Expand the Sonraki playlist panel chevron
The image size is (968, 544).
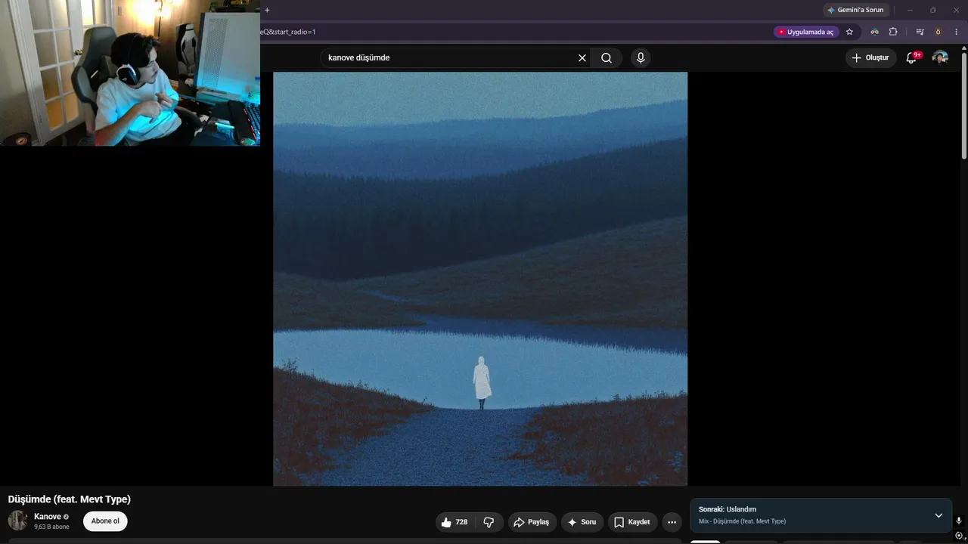[x=939, y=515]
